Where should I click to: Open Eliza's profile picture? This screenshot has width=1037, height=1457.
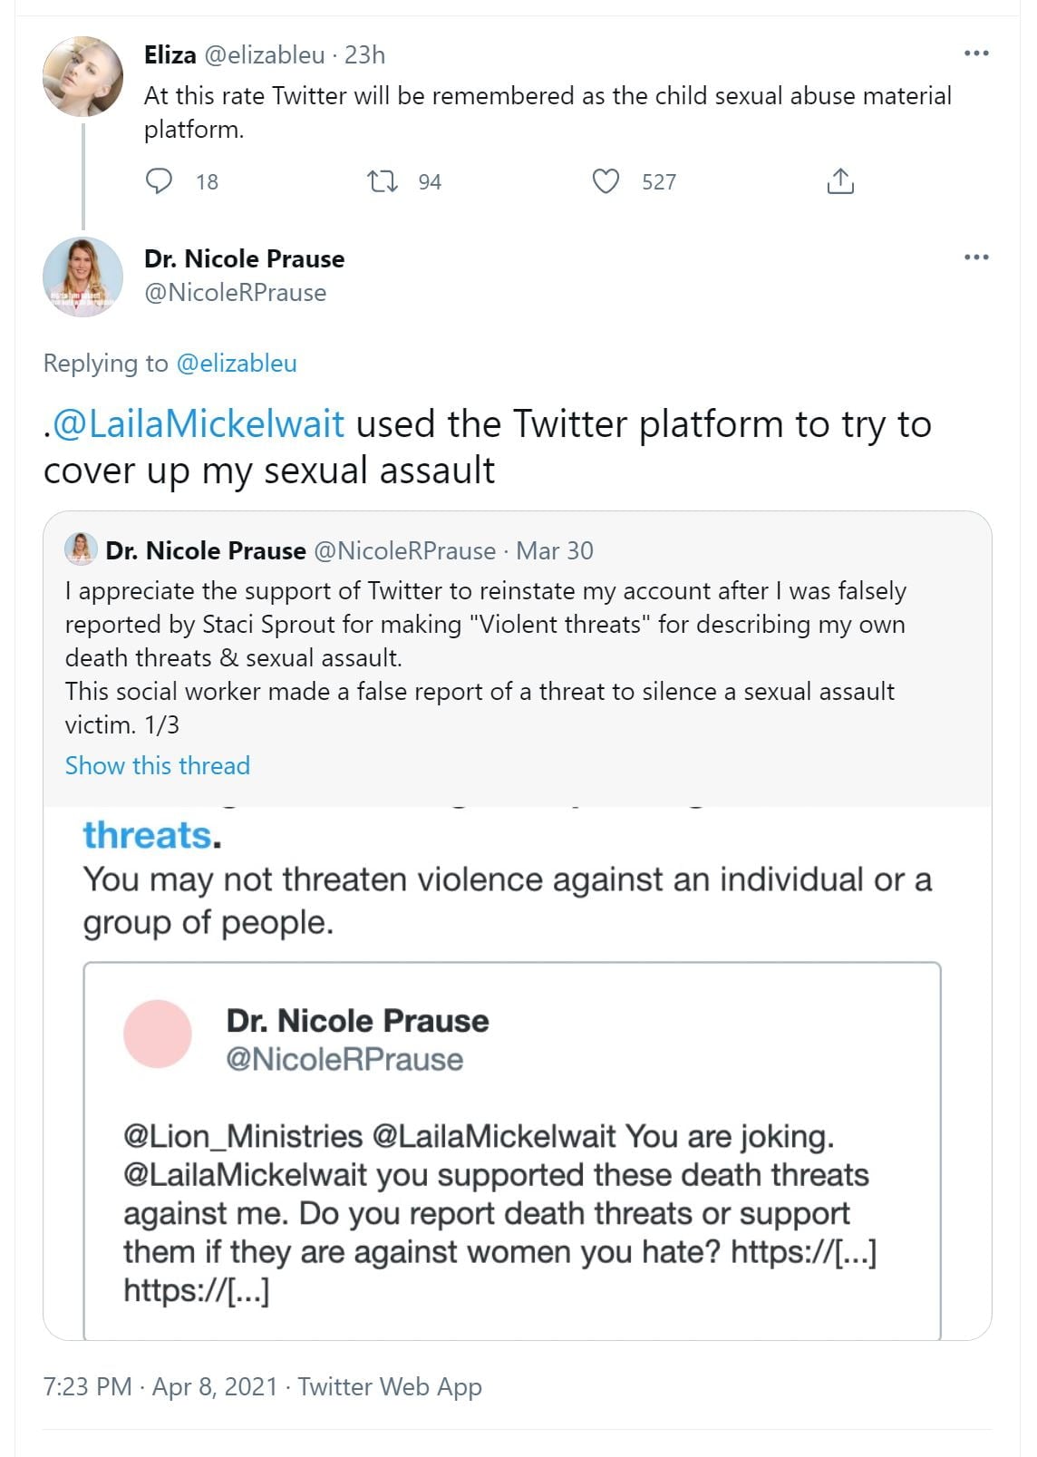coord(82,76)
